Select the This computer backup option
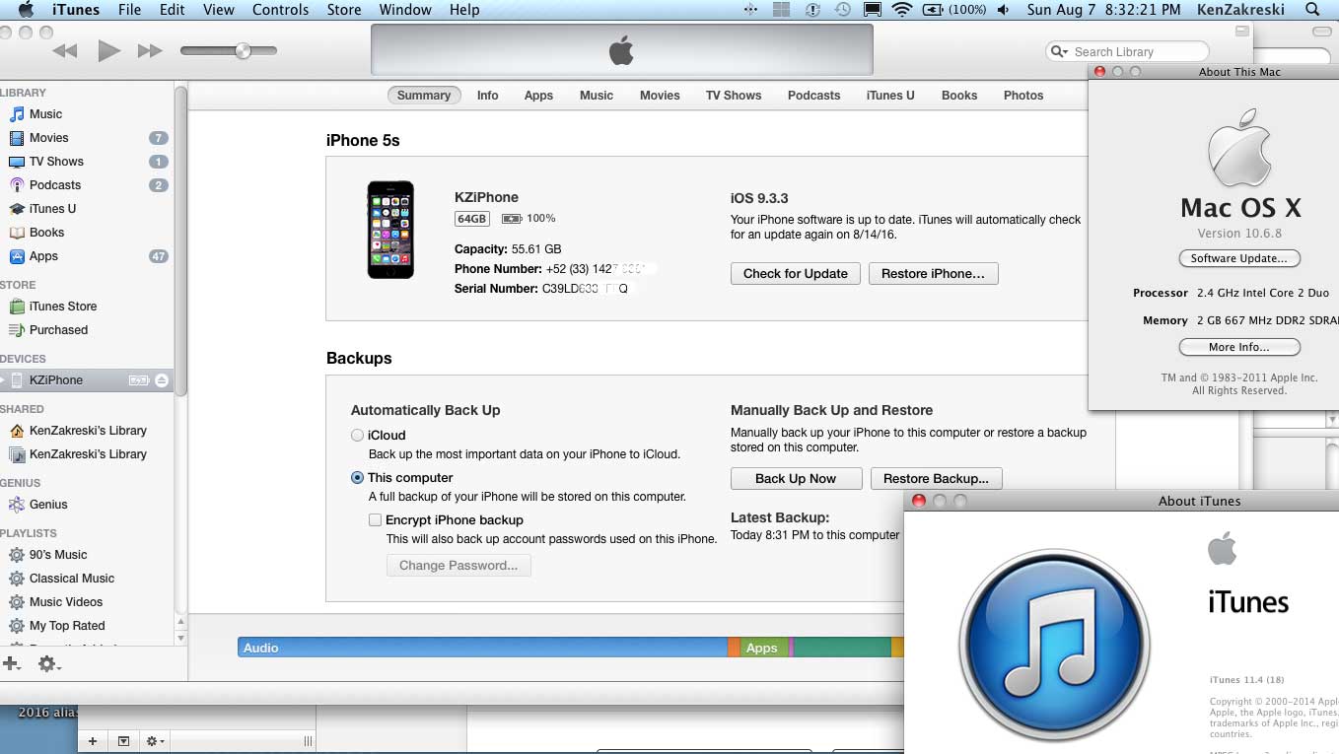 pyautogui.click(x=357, y=478)
